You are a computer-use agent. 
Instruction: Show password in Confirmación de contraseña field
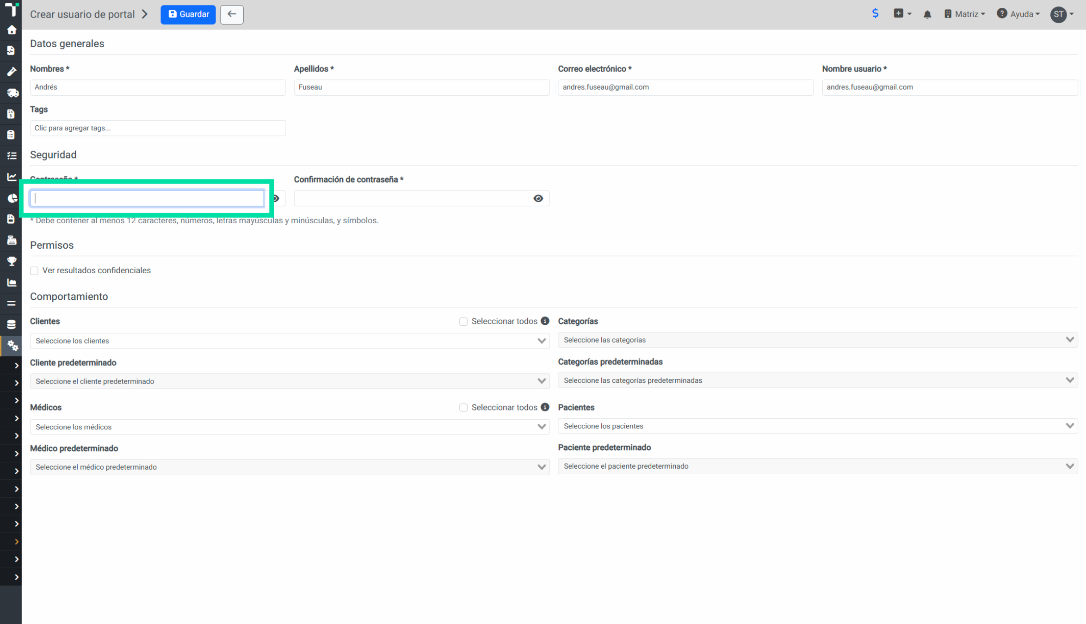(x=538, y=198)
